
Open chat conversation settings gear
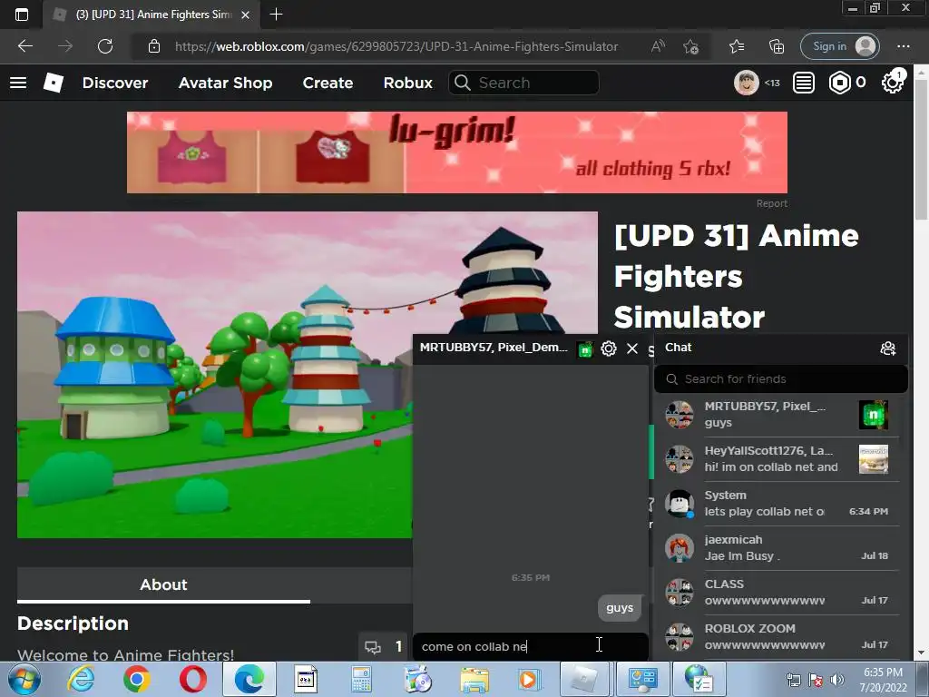(609, 348)
